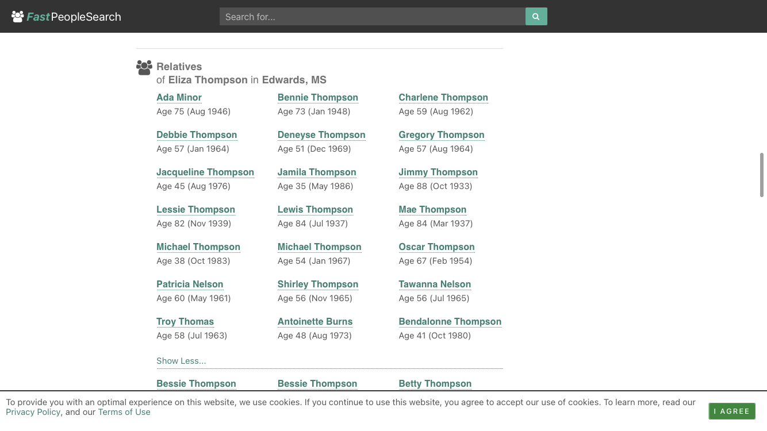Click the 'Age 88 (Oct 1933)' text
767x431 pixels.
(x=435, y=186)
